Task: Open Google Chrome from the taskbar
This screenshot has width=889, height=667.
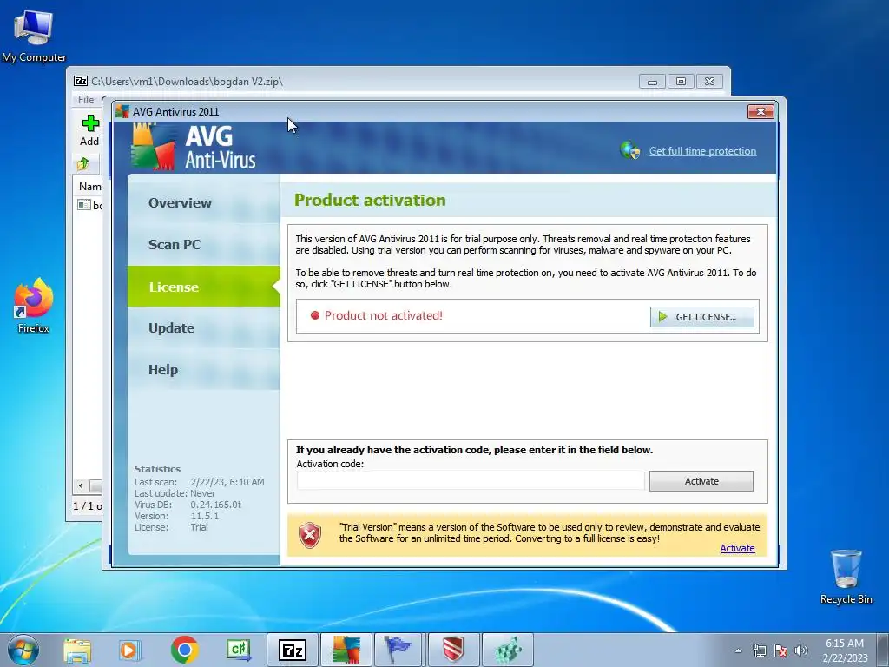Action: 184,650
